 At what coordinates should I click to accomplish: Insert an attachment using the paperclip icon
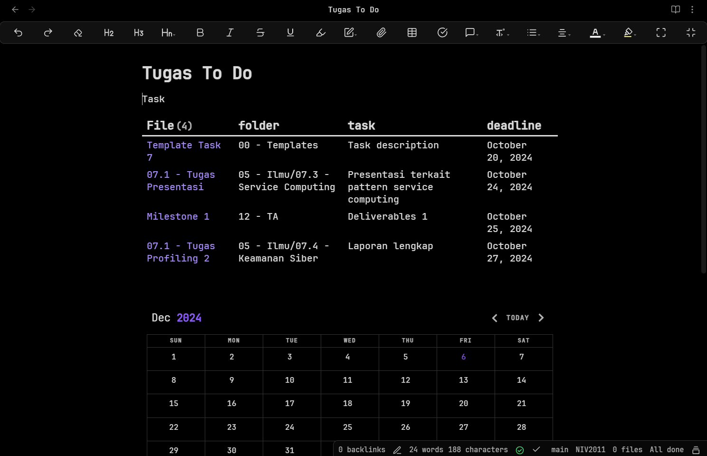click(381, 32)
